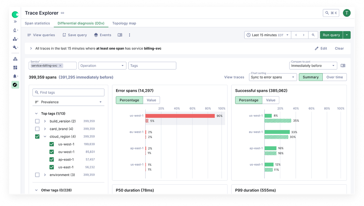This screenshot has width=364, height=206.
Task: Check the build_version tag checkbox
Action: click(37, 121)
